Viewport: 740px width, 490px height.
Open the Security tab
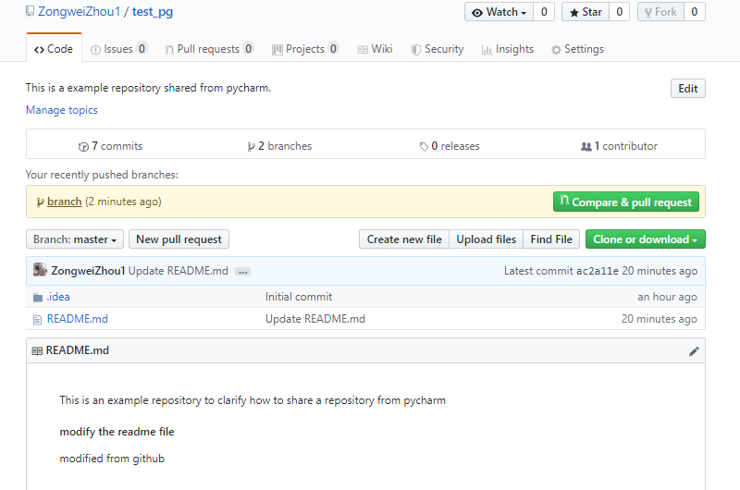coord(438,49)
